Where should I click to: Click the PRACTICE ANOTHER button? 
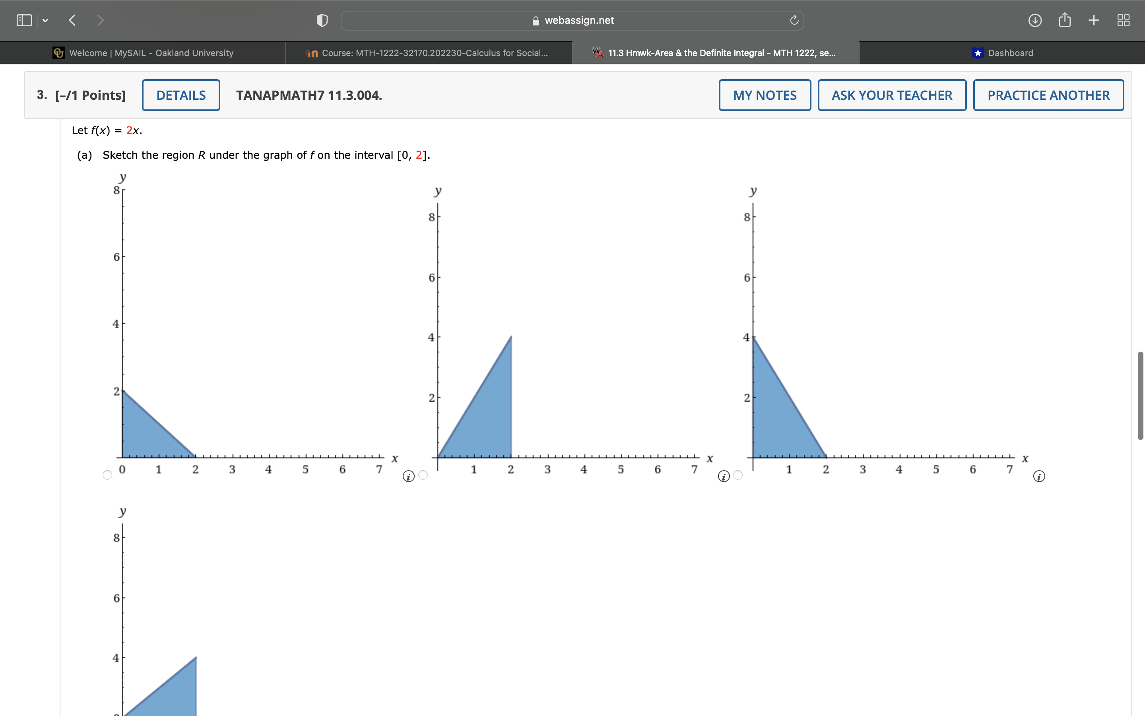pyautogui.click(x=1048, y=95)
